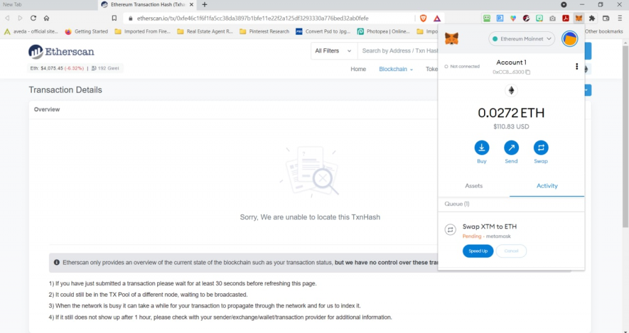Open the camera screenshot extension
Screen dimensions: 629x333
tap(552, 18)
